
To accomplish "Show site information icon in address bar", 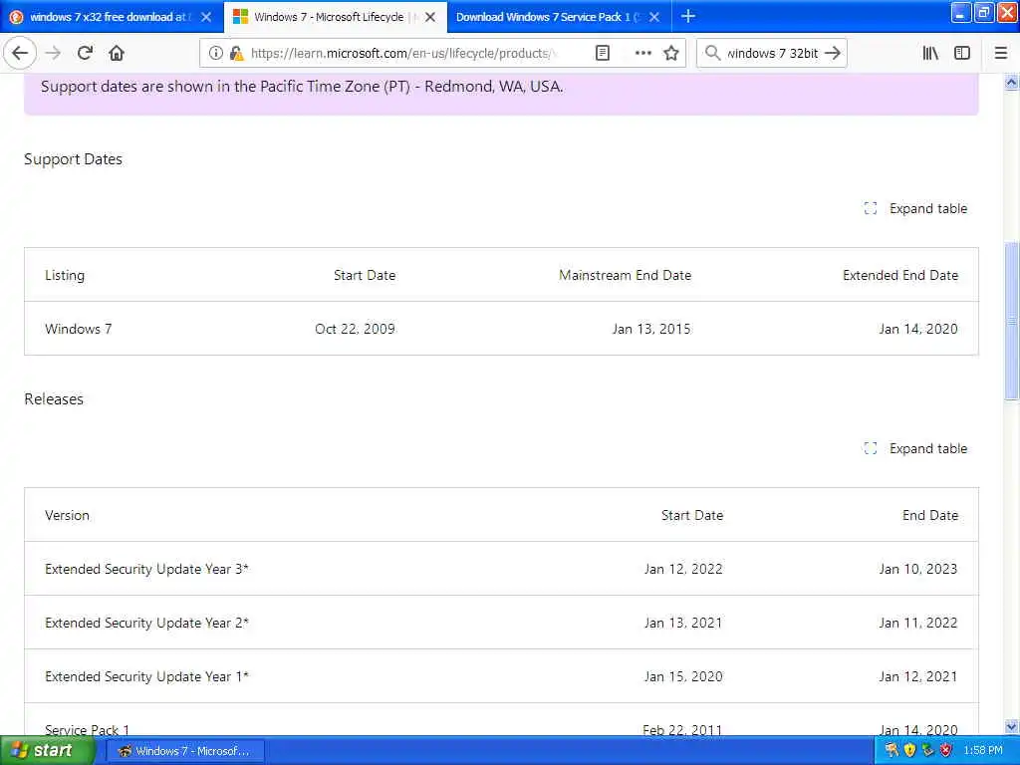I will point(215,54).
